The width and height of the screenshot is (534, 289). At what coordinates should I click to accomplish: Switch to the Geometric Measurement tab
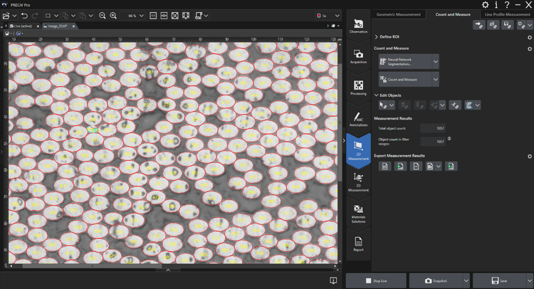click(397, 14)
